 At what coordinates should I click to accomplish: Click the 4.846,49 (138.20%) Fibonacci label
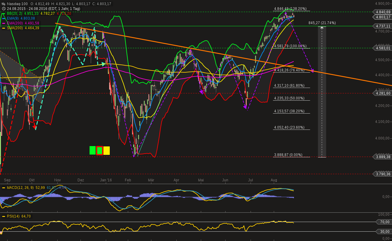(290, 9)
